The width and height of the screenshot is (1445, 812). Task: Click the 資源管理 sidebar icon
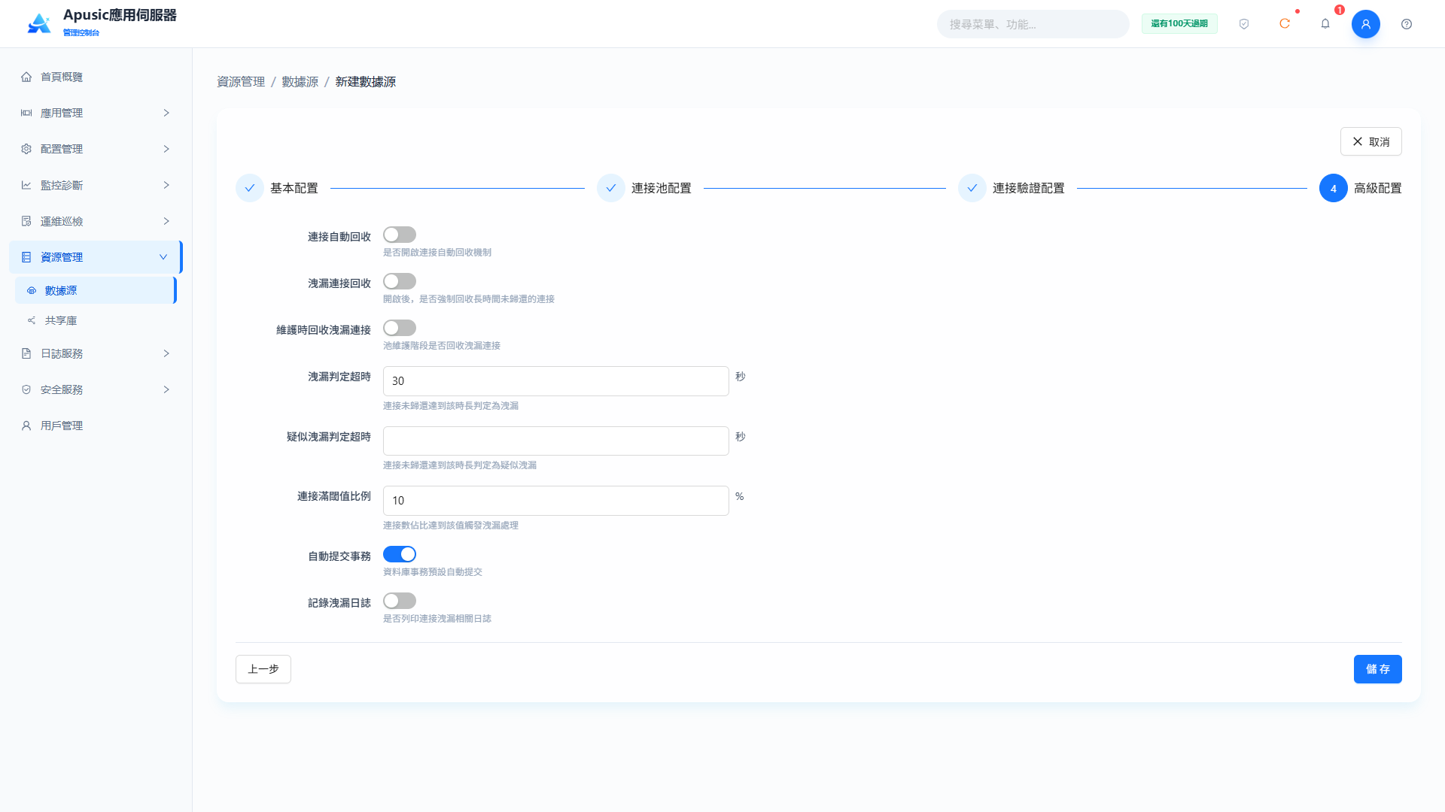(x=26, y=257)
